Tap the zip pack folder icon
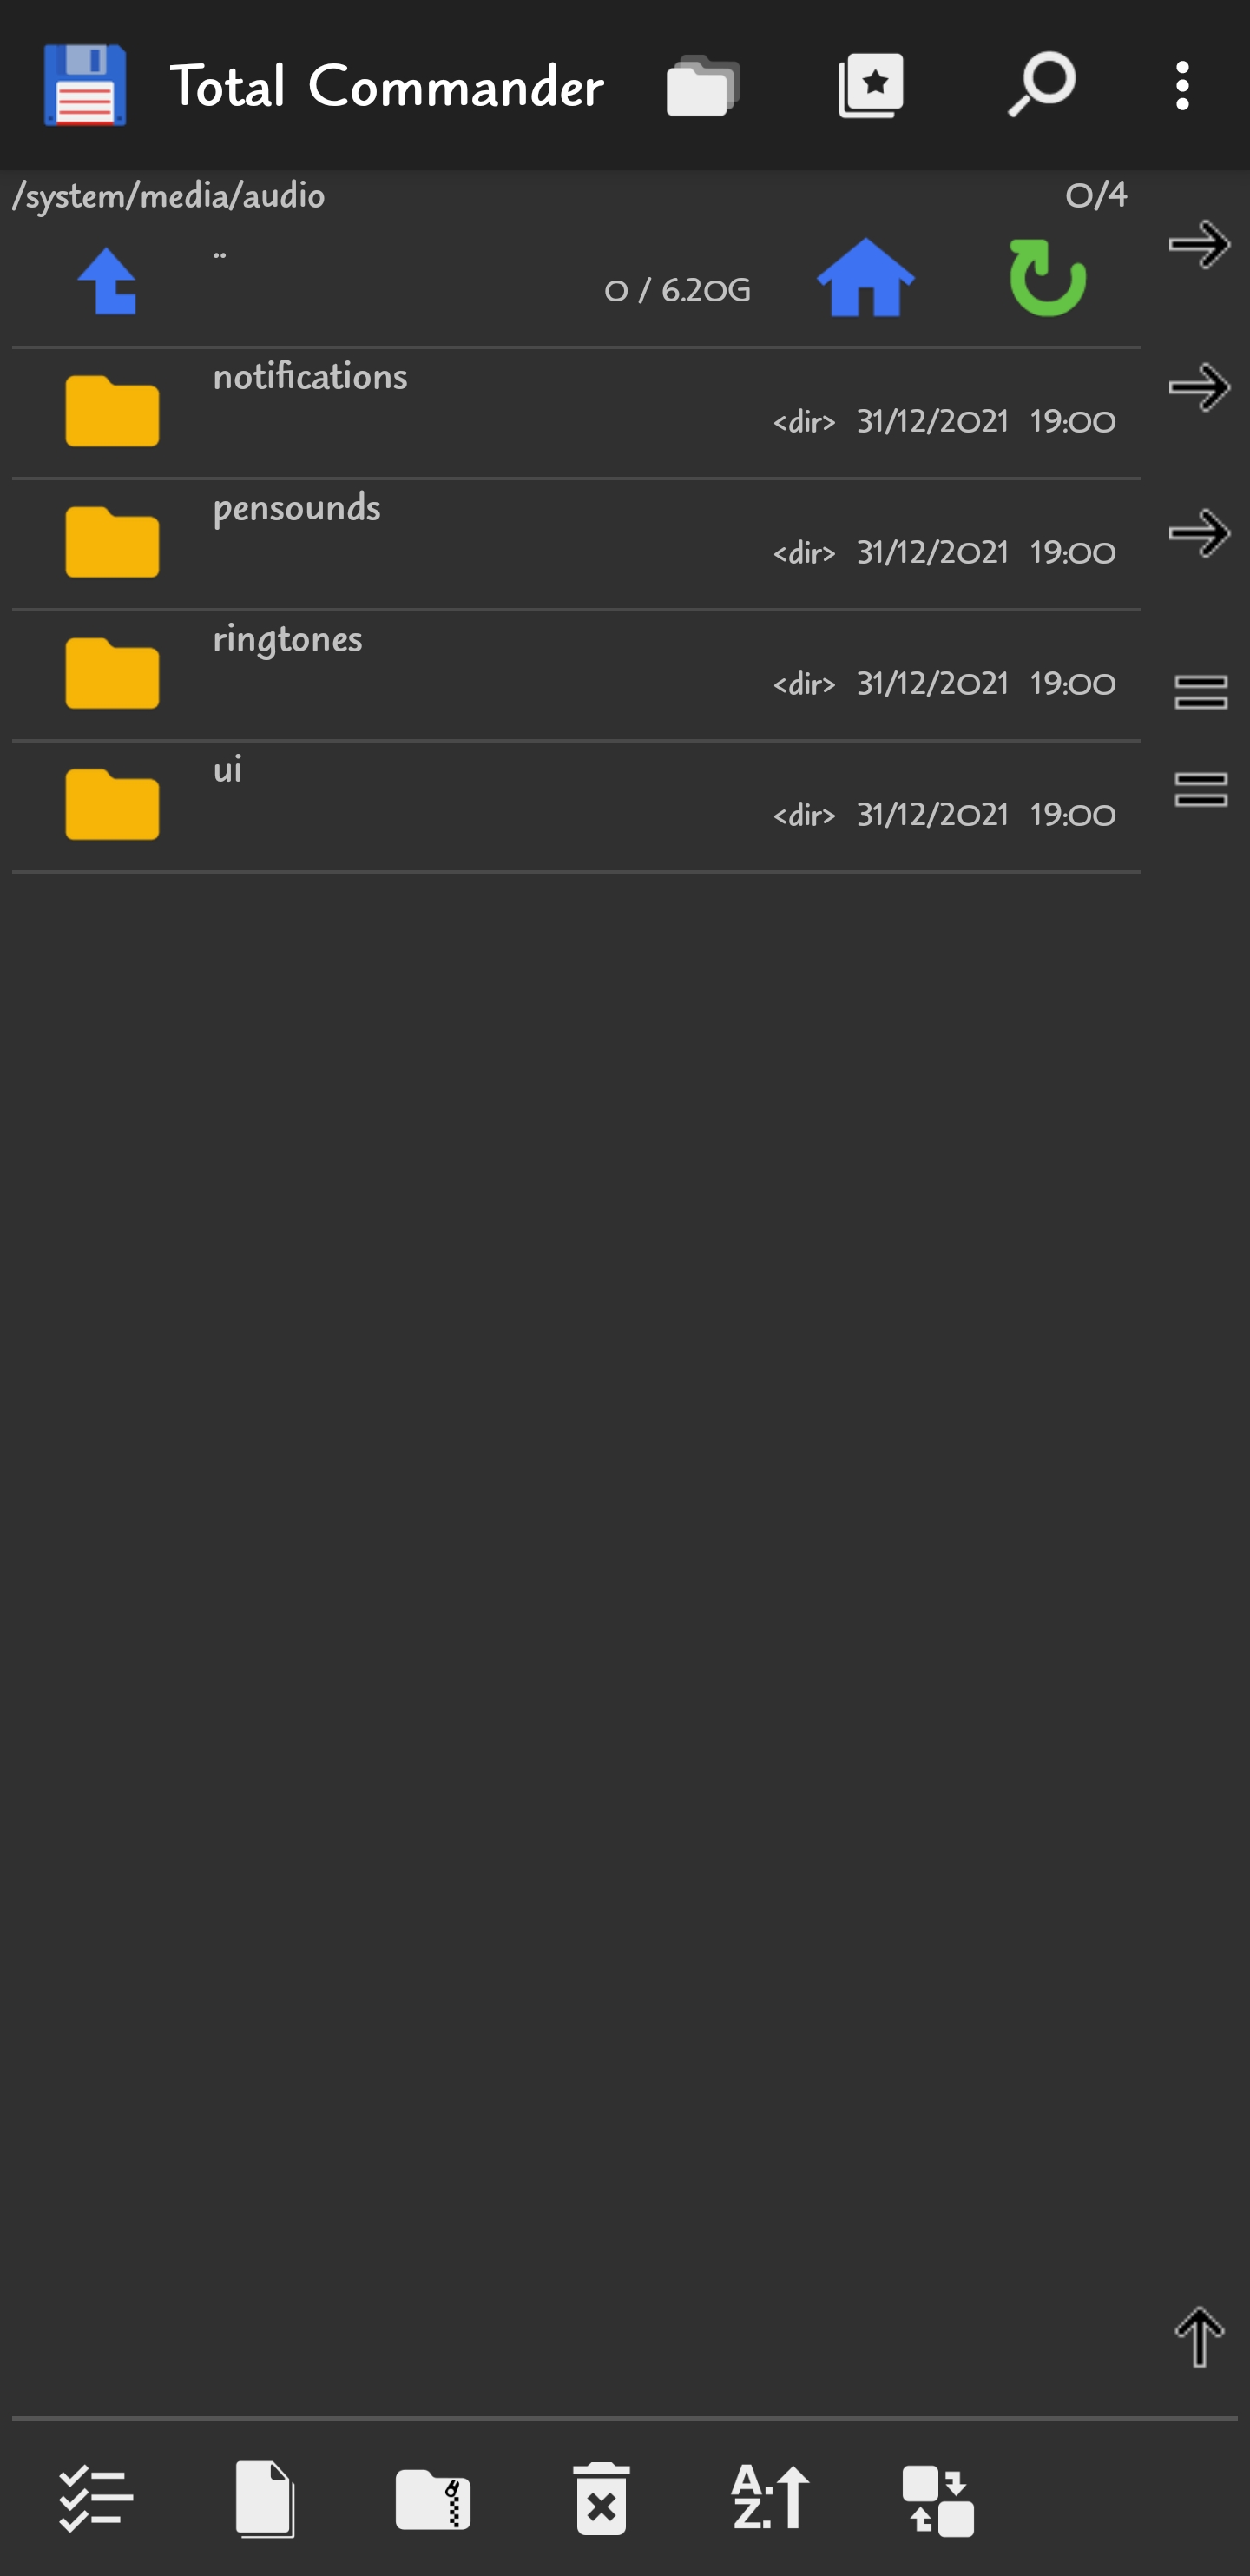This screenshot has width=1250, height=2576. pos(432,2499)
